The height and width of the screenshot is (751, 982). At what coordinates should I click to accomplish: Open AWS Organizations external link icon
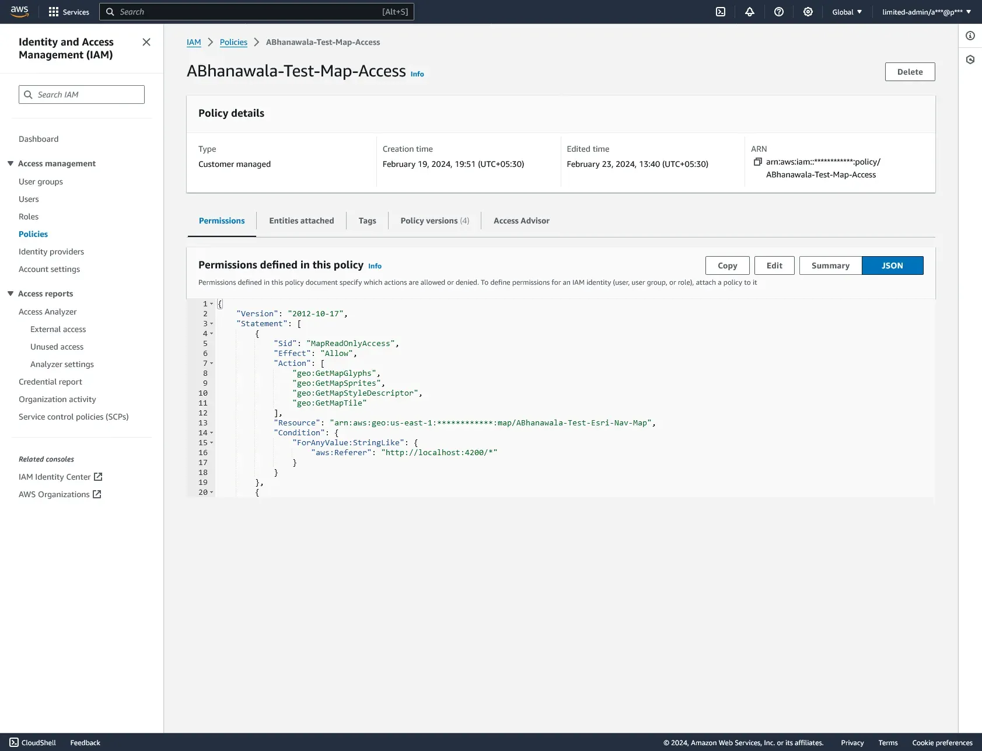click(x=97, y=494)
